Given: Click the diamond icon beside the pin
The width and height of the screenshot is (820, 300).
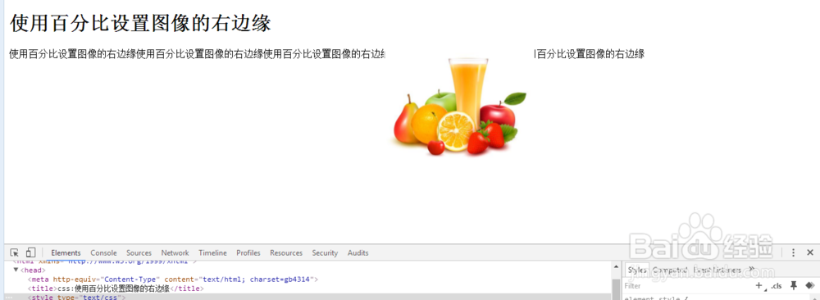Looking at the screenshot, I should 810,285.
